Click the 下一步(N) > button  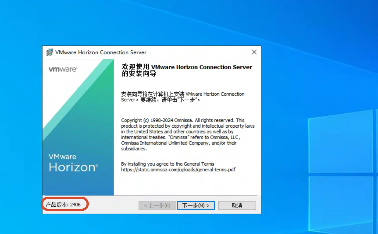(196, 205)
